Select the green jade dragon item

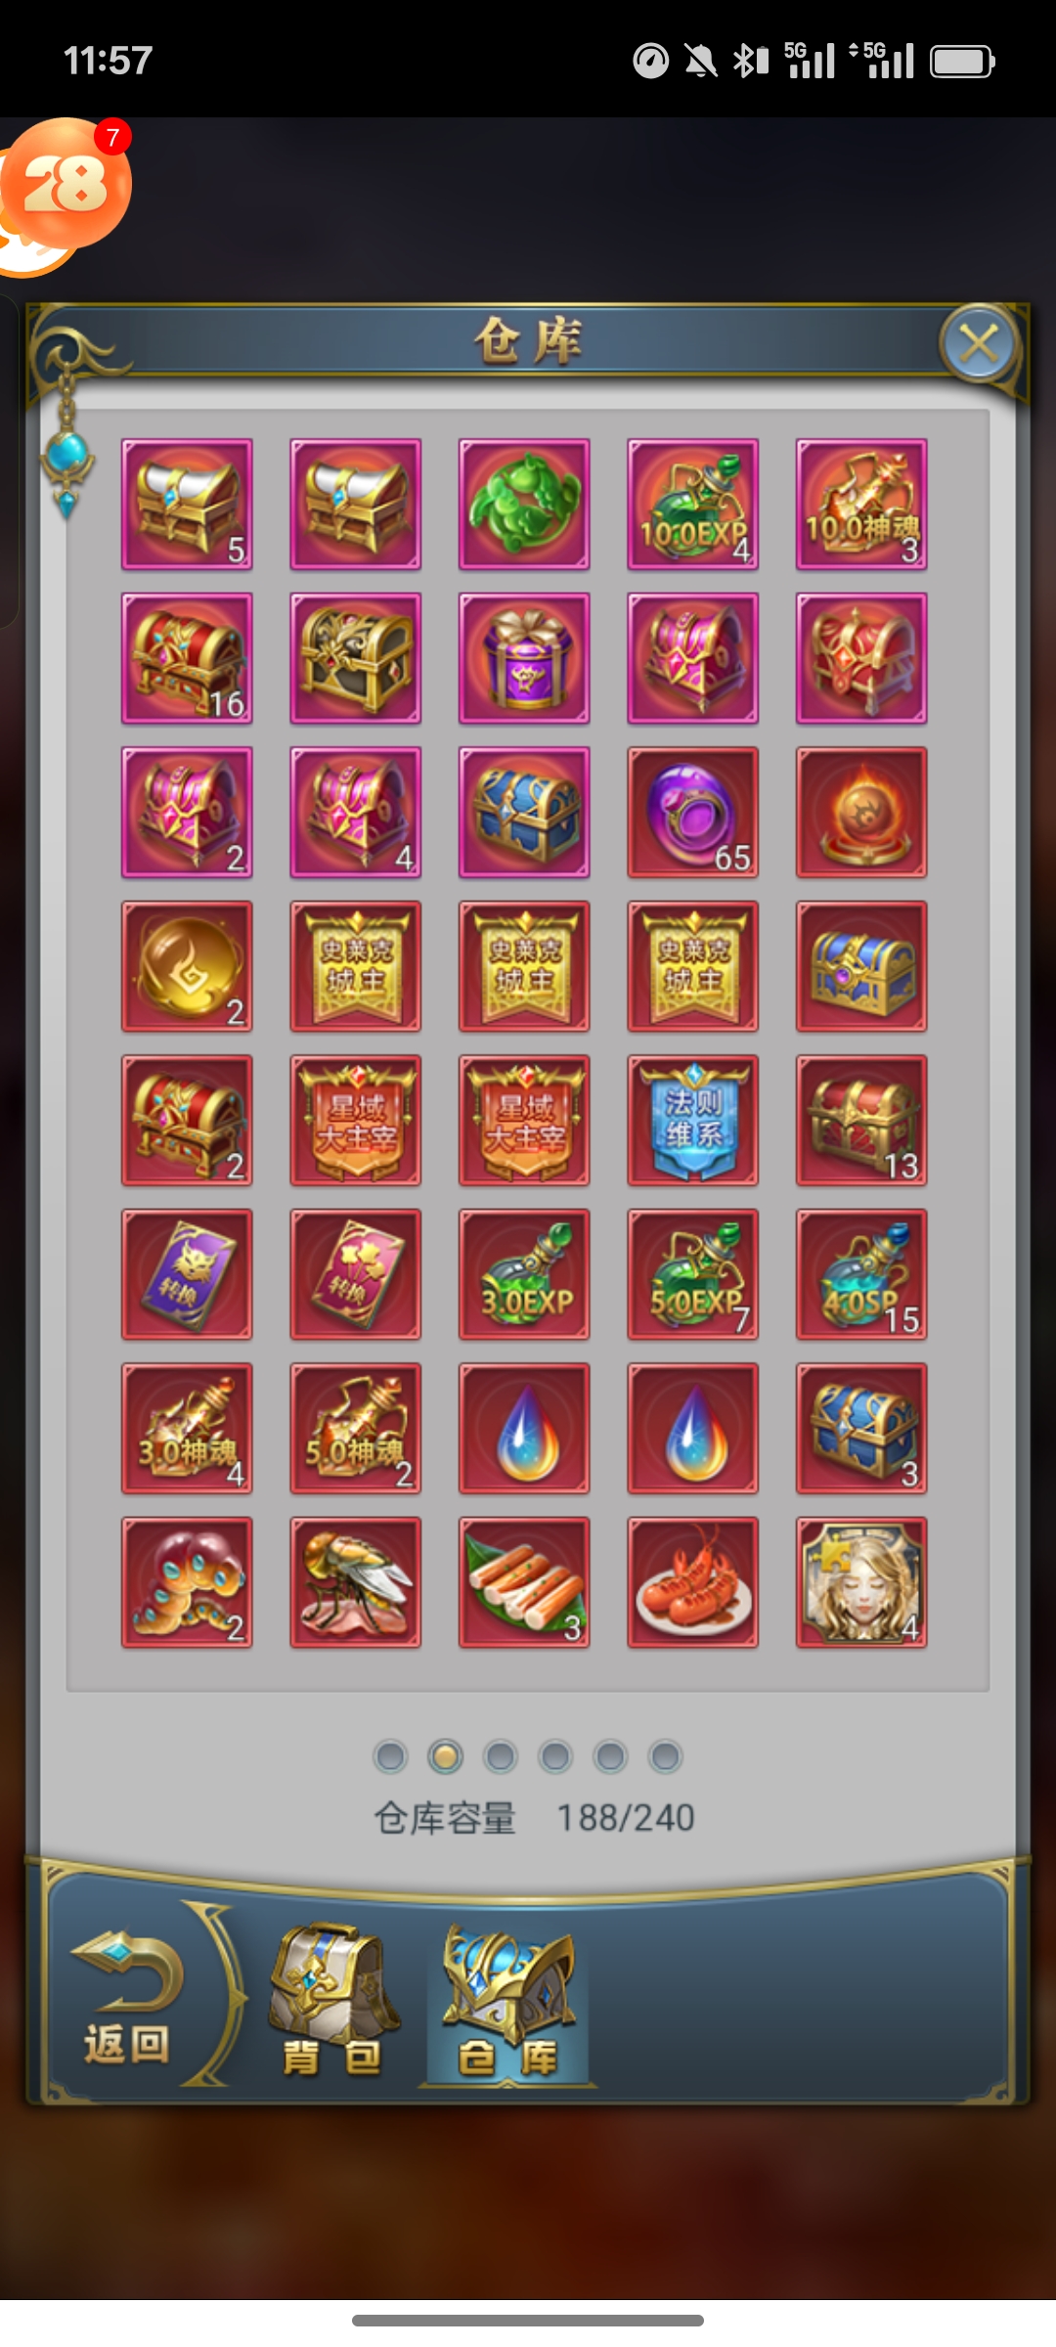tap(524, 504)
